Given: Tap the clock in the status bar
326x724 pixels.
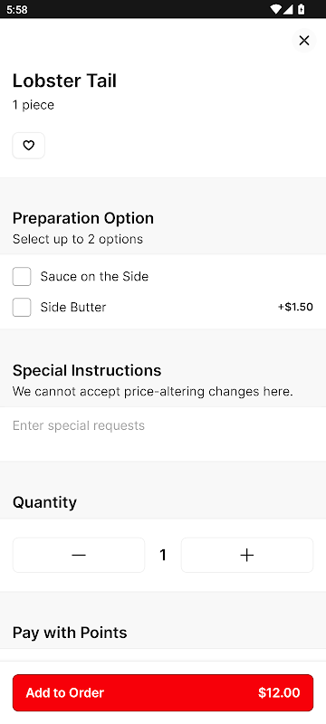Looking at the screenshot, I should pyautogui.click(x=17, y=10).
